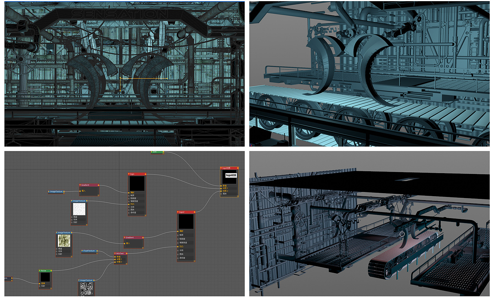Select the Noise node title bar
Viewport: 494px width, 297px height.
45,270
